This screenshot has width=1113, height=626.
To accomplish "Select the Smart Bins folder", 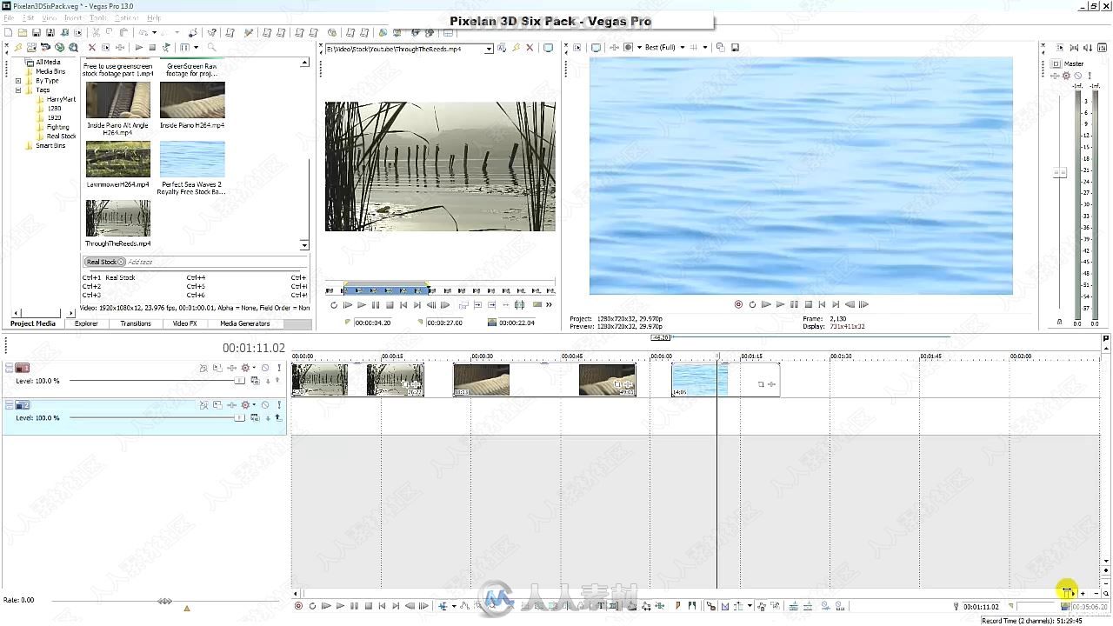I will (x=50, y=145).
